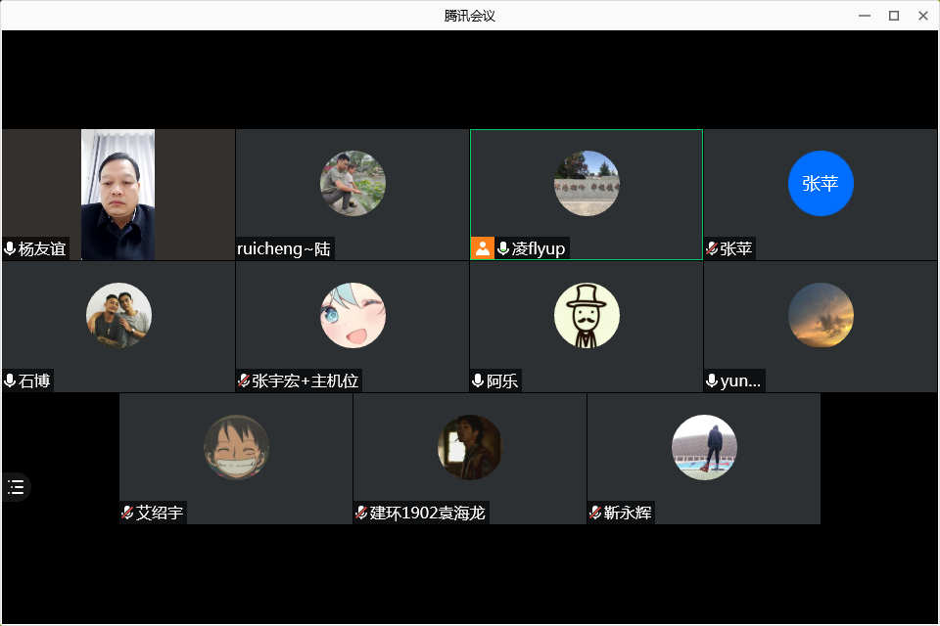
Task: Click the microphone icon beside 阿乐
Action: tap(478, 380)
